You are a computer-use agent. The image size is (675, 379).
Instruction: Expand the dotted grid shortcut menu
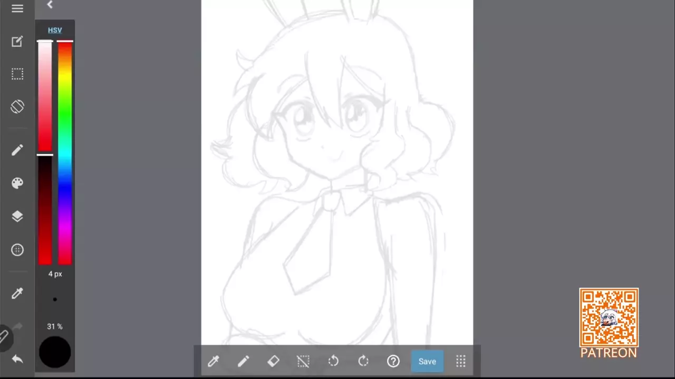coord(461,361)
